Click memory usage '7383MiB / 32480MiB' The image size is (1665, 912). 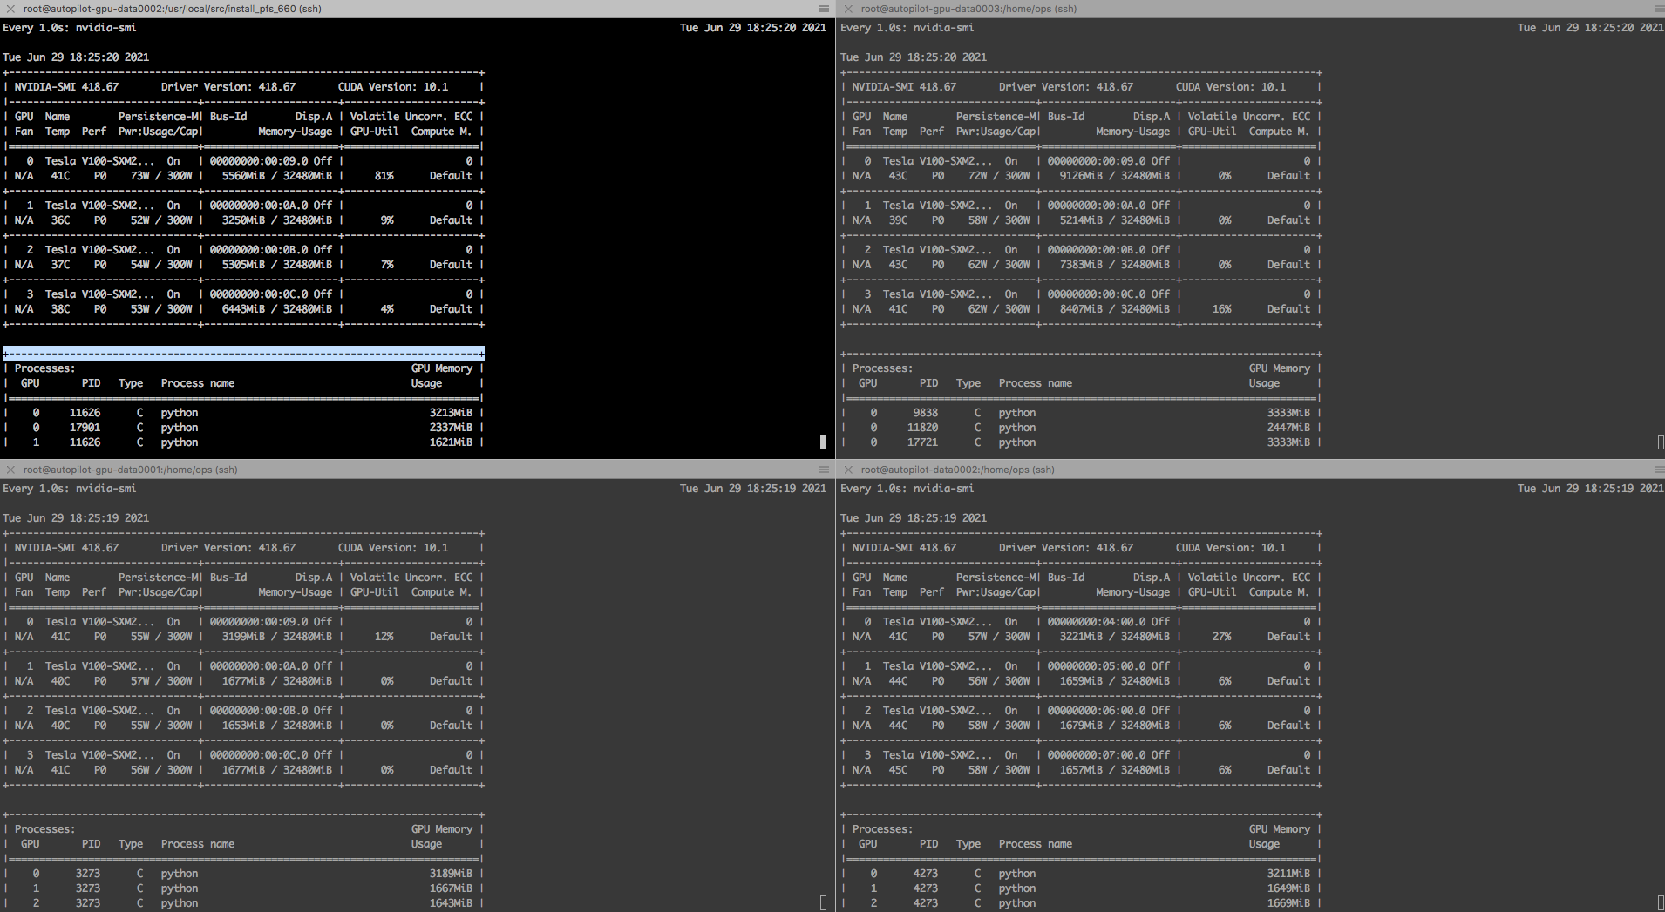coord(1115,265)
